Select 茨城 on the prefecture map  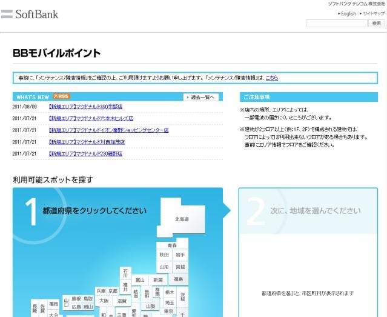point(183,297)
